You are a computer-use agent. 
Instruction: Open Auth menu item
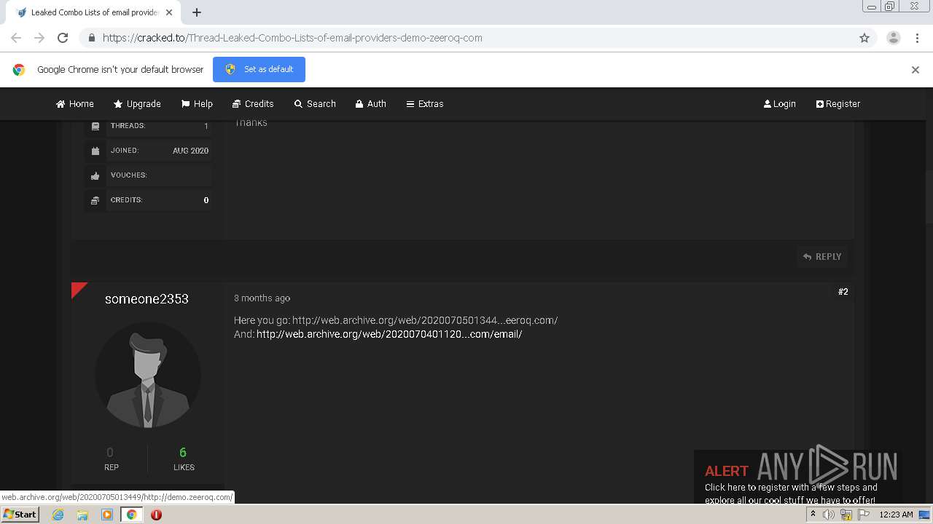[x=370, y=104]
